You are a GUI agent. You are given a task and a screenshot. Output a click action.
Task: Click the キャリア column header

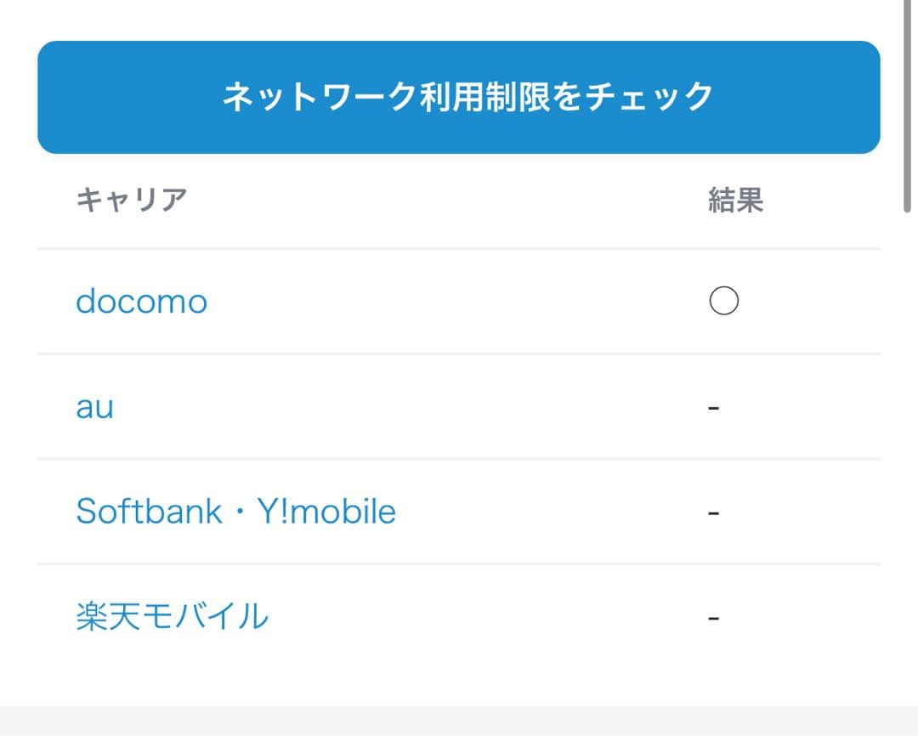[131, 201]
